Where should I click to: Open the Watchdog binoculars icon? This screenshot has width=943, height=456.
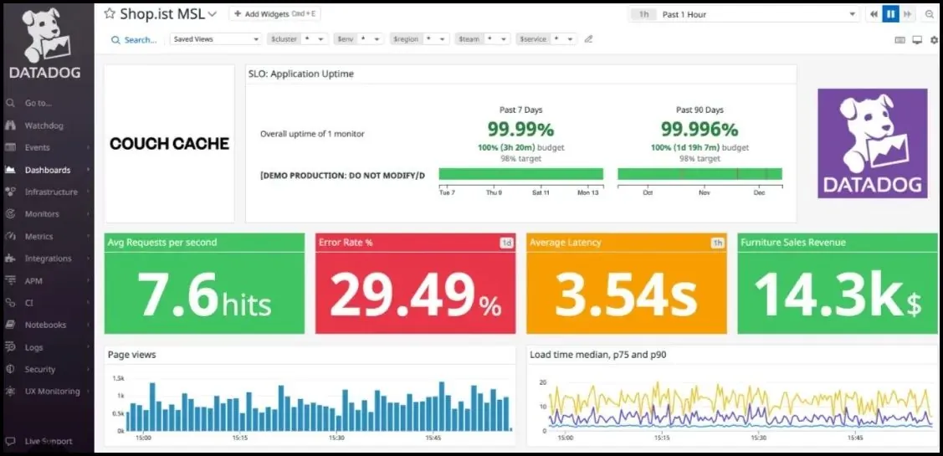10,126
